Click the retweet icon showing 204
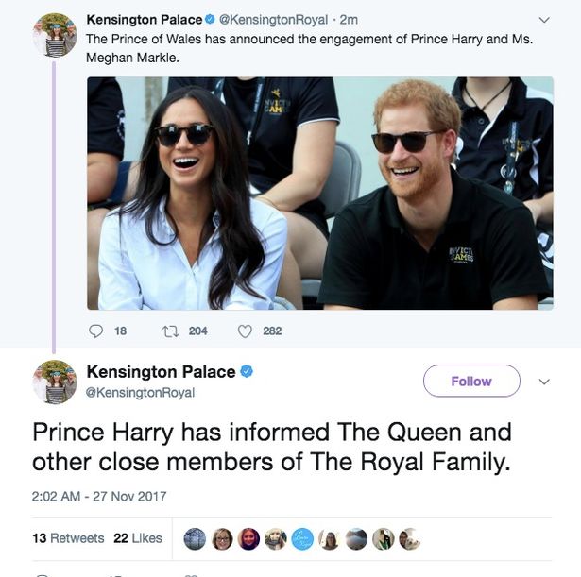The width and height of the screenshot is (581, 577). click(x=171, y=331)
